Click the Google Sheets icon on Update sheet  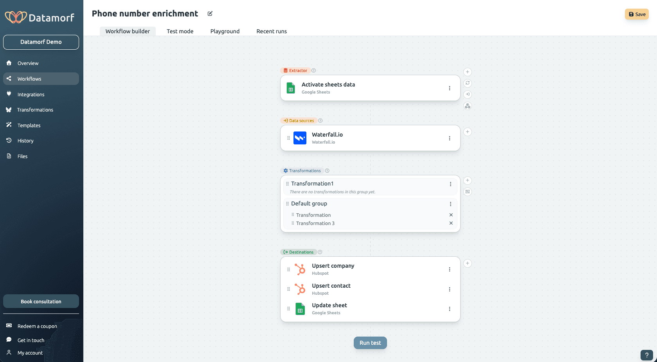click(x=300, y=309)
